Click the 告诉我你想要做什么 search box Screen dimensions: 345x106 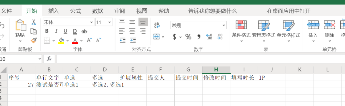coord(213,11)
